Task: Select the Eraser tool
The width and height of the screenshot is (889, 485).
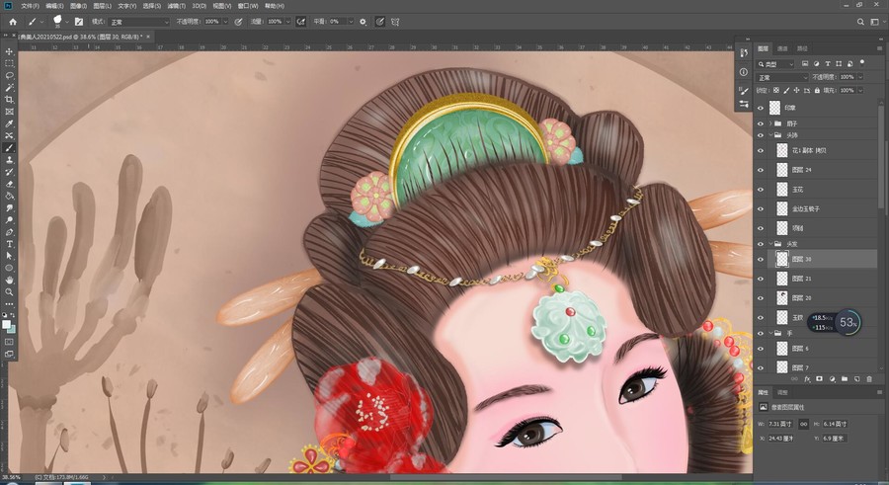Action: coord(9,184)
